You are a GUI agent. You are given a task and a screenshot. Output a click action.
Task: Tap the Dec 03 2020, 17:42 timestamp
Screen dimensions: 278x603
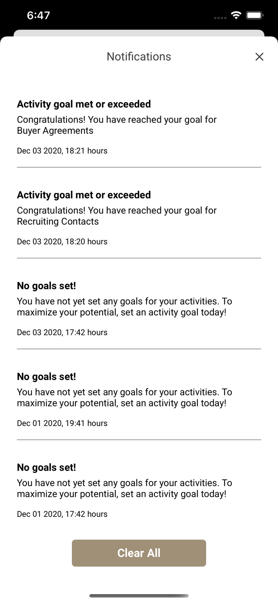(x=62, y=332)
